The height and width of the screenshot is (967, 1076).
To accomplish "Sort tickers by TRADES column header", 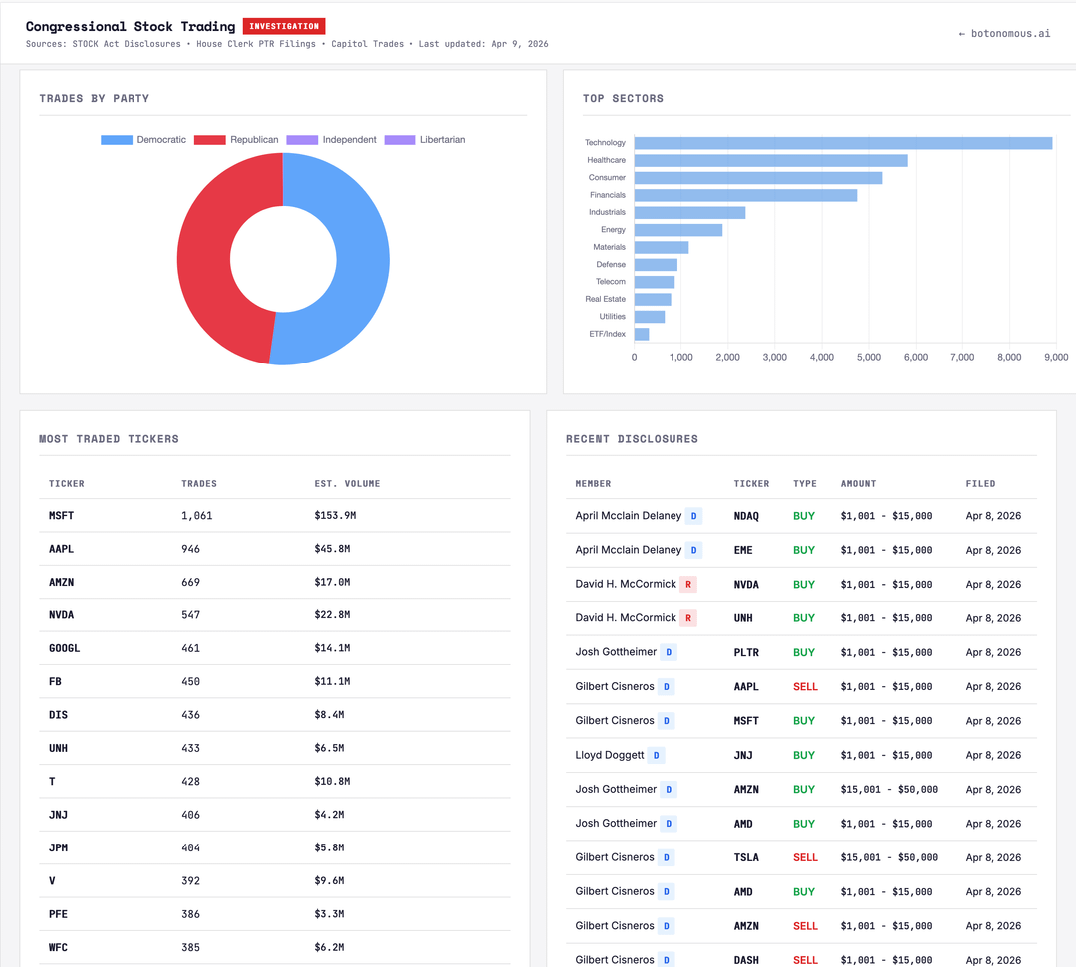I will [x=199, y=484].
